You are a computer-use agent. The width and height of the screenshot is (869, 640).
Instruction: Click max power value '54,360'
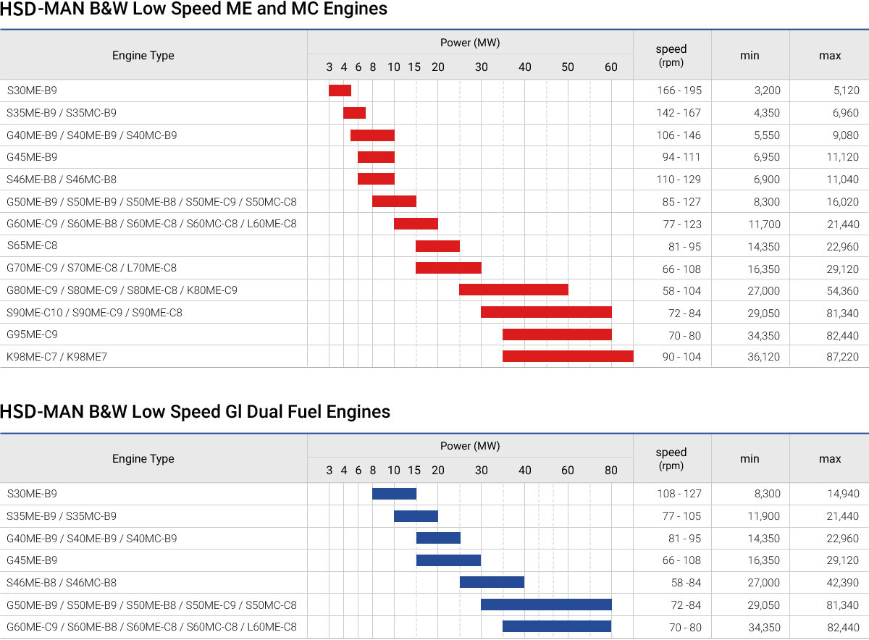point(843,290)
